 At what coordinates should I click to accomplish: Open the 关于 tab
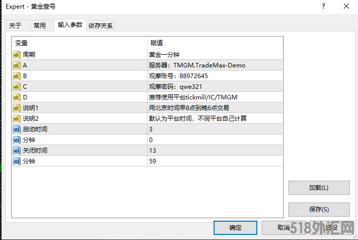click(18, 25)
